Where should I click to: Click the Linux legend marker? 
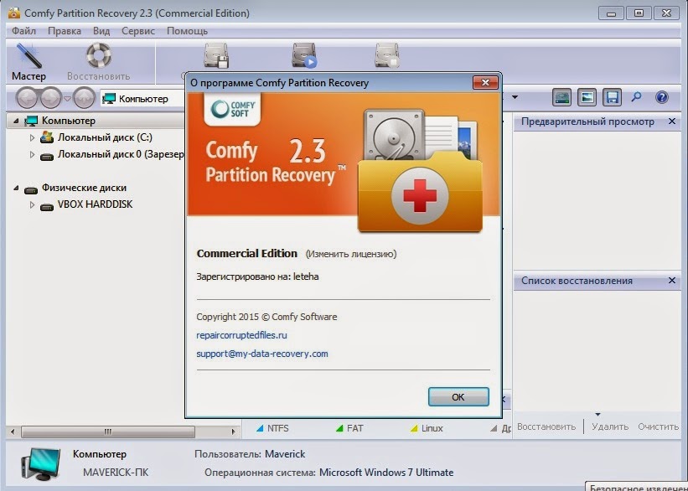[x=414, y=428]
